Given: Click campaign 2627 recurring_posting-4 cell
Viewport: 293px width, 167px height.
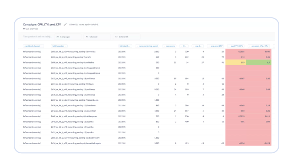Looking at the screenshot, I should pos(76,68).
